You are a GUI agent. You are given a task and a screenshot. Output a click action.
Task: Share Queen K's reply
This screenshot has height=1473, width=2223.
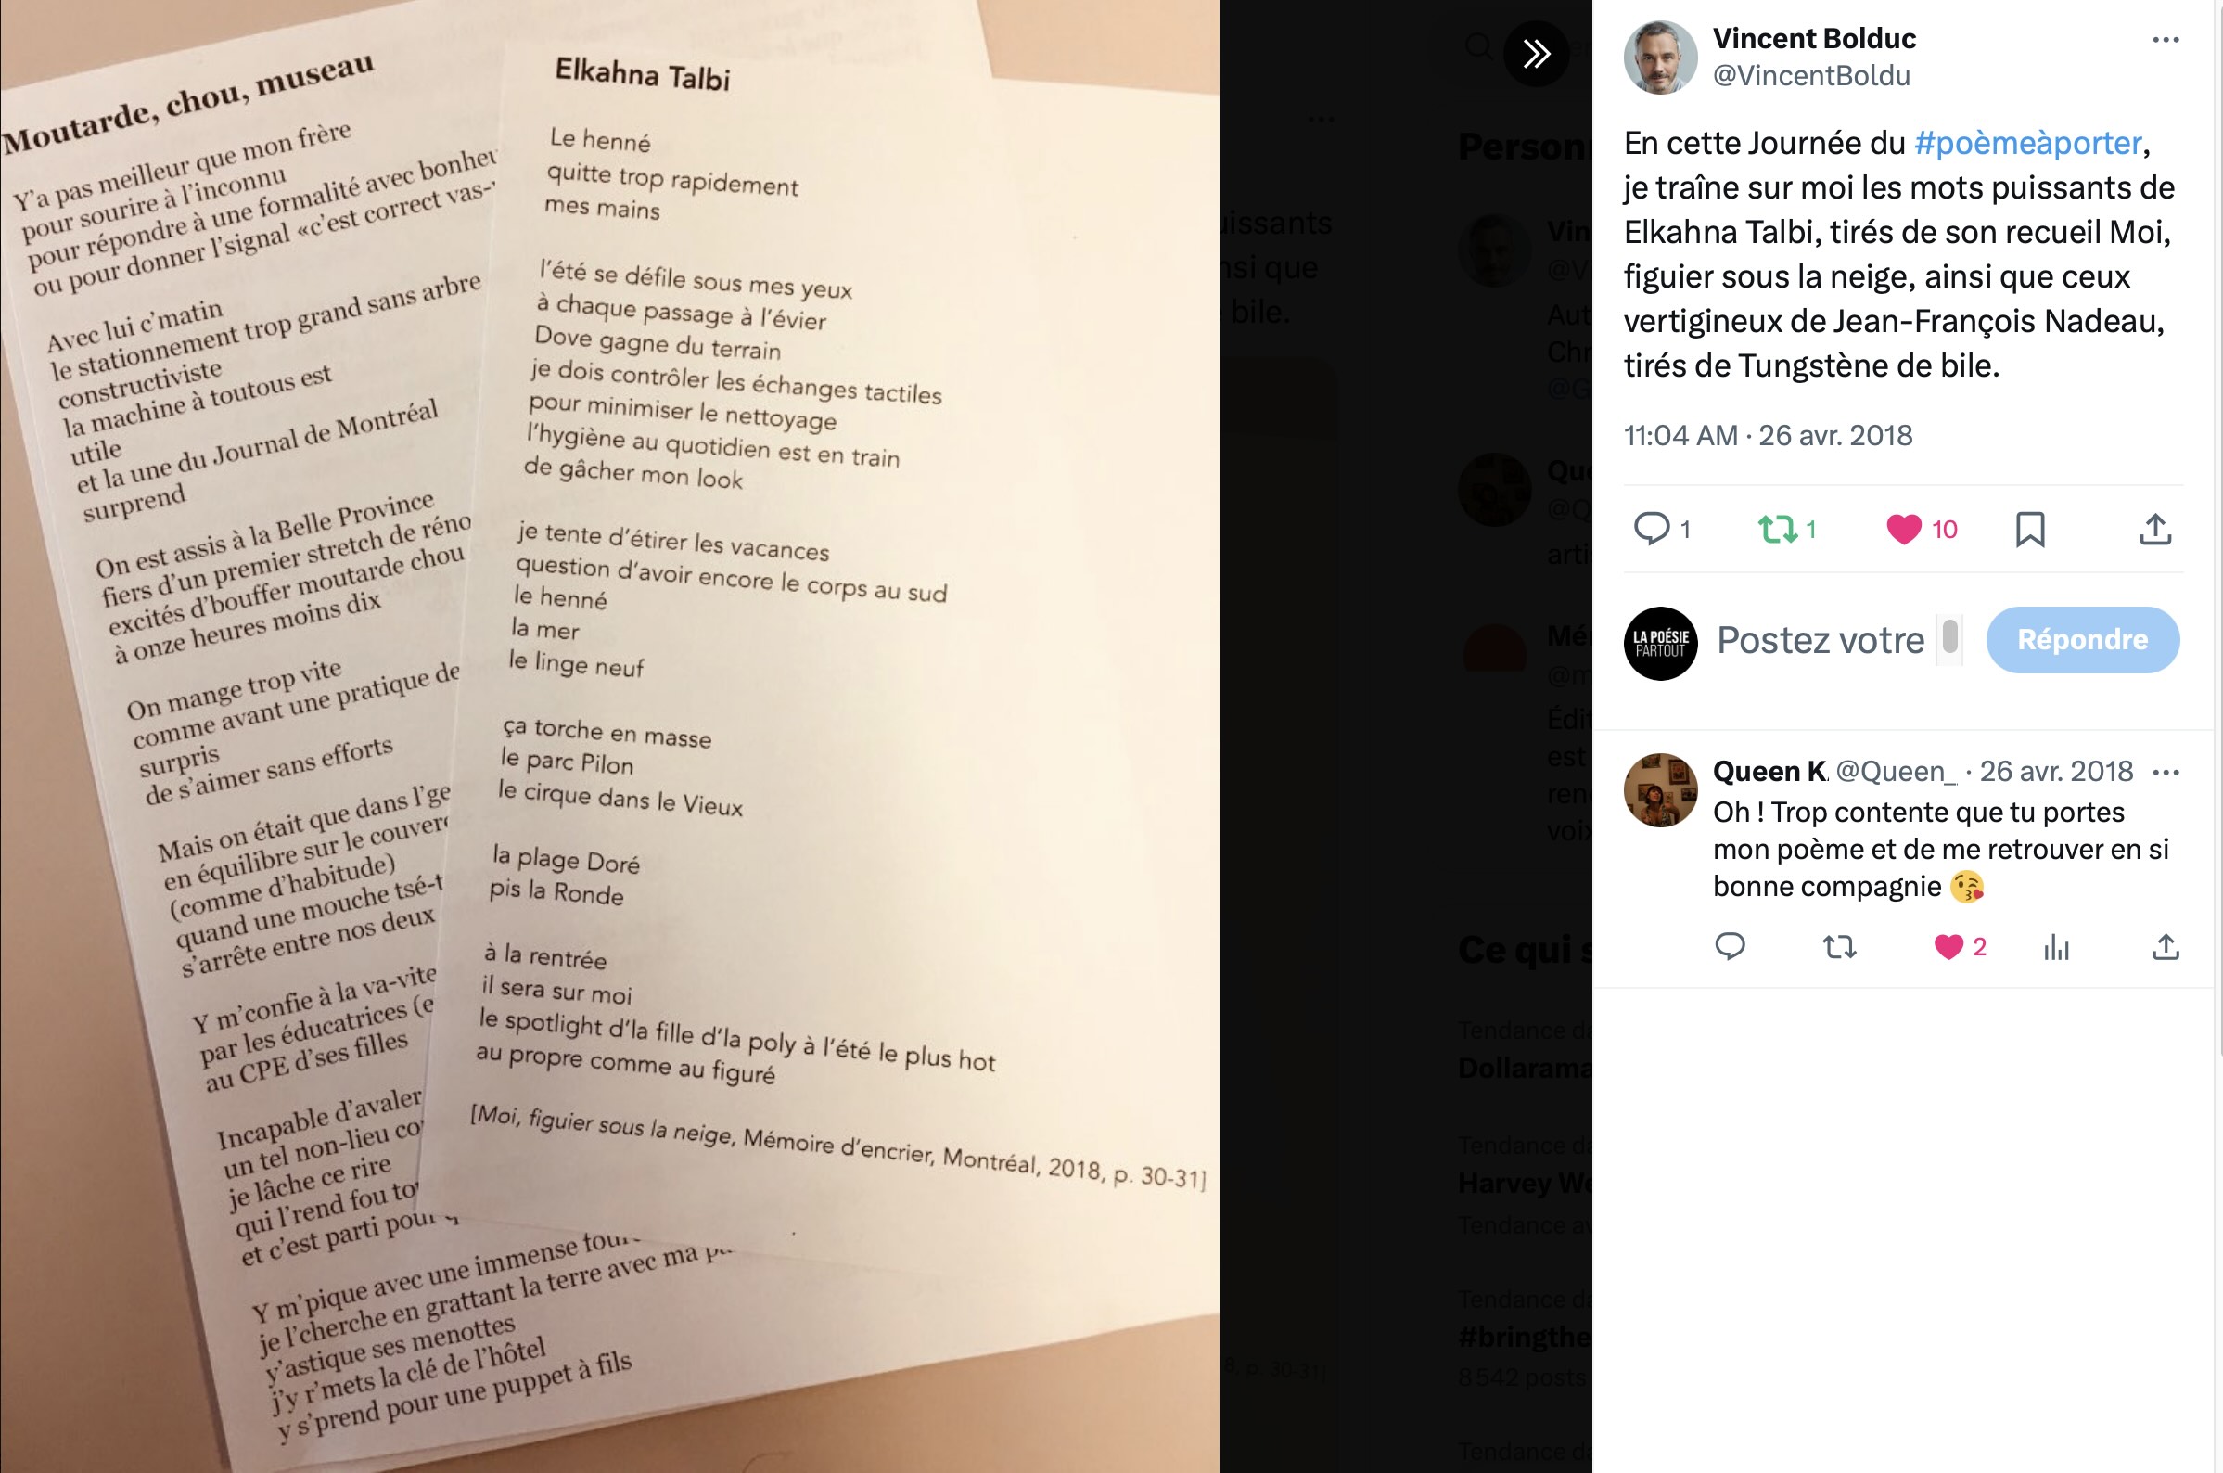(x=2165, y=946)
